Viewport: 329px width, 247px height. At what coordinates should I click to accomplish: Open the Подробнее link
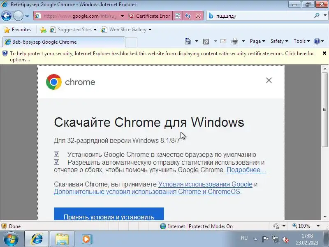246,170
